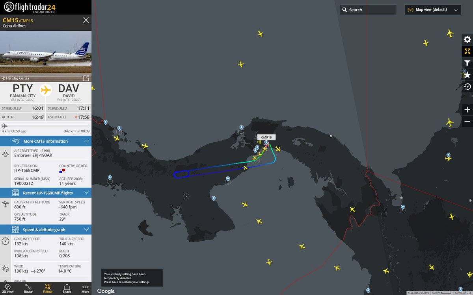Screen dimensions: 473x295
Task: Click the calendar icon beside Recent flights
Action: click(15, 193)
